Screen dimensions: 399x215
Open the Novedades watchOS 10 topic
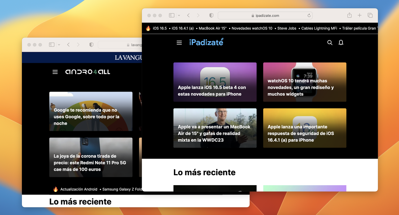pyautogui.click(x=252, y=28)
